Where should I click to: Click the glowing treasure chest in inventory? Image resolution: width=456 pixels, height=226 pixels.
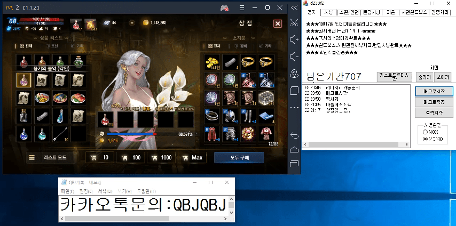click(266, 98)
